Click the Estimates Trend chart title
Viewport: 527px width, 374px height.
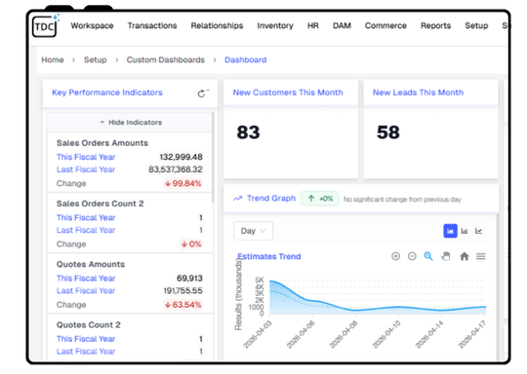269,256
